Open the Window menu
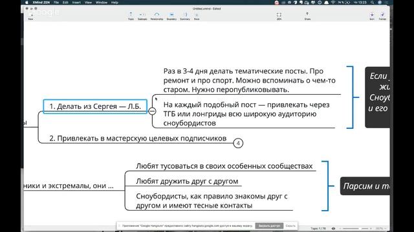Image resolution: width=414 pixels, height=232 pixels. click(x=102, y=3)
